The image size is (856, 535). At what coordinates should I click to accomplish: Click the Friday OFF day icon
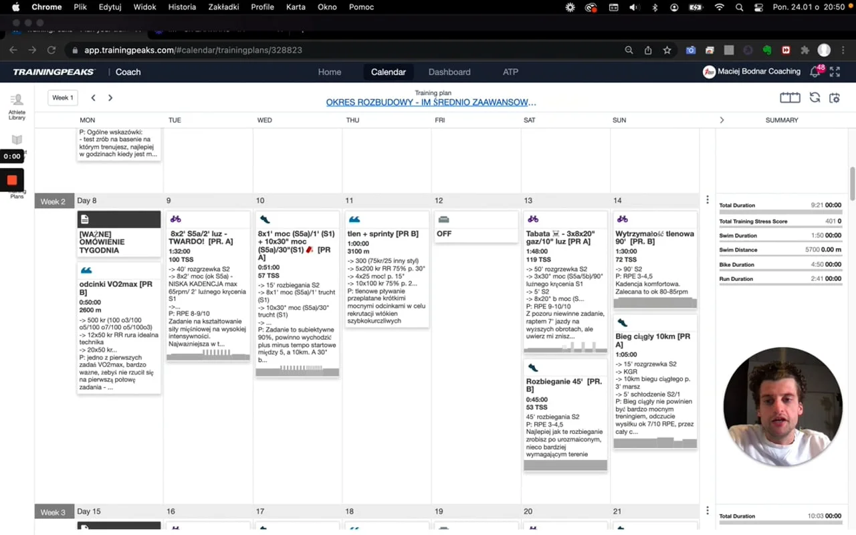(443, 219)
